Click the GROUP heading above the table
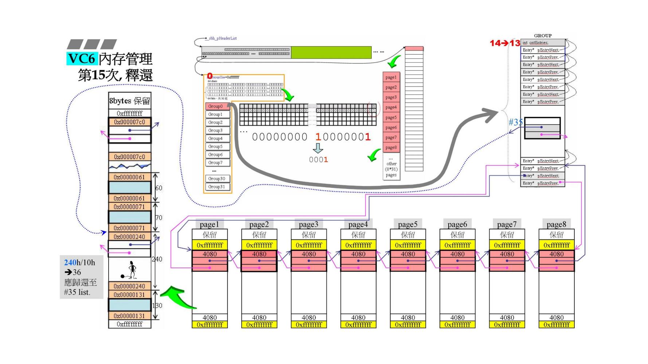Screen dimensions: 648x364 (x=543, y=36)
